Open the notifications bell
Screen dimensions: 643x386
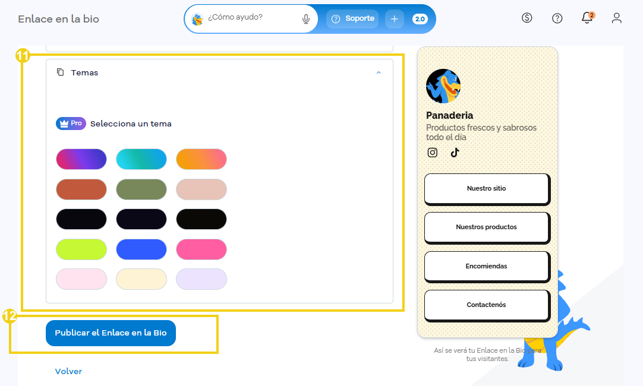587,18
